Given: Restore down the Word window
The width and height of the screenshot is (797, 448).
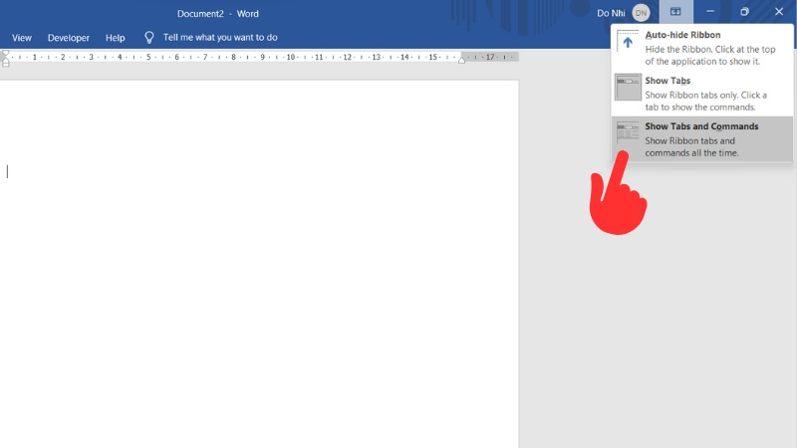Looking at the screenshot, I should tap(744, 12).
